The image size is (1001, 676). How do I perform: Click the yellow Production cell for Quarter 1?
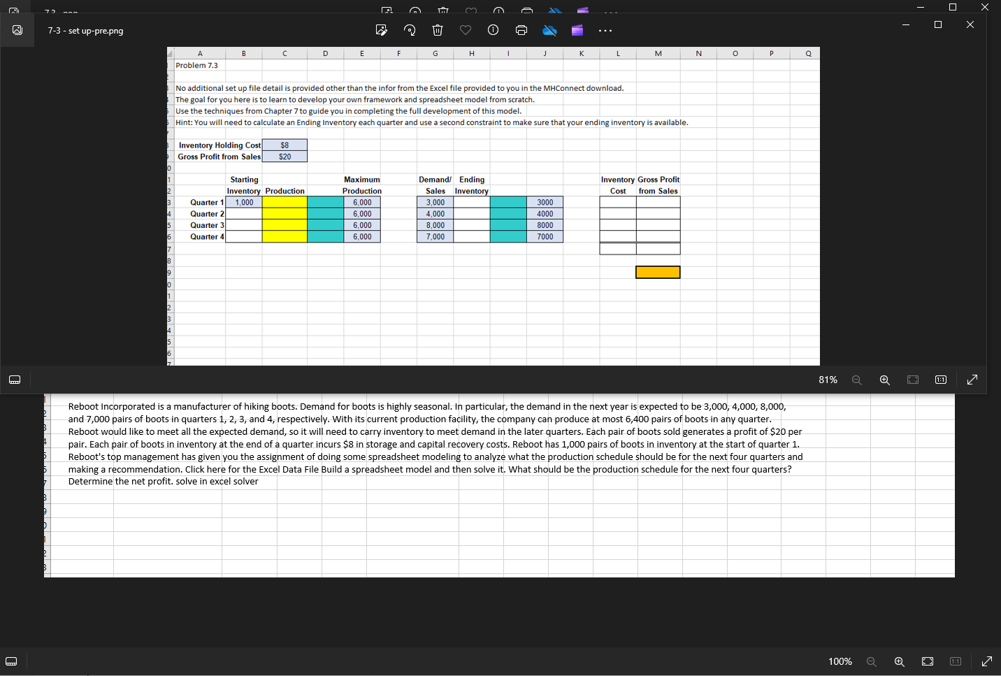pyautogui.click(x=285, y=203)
